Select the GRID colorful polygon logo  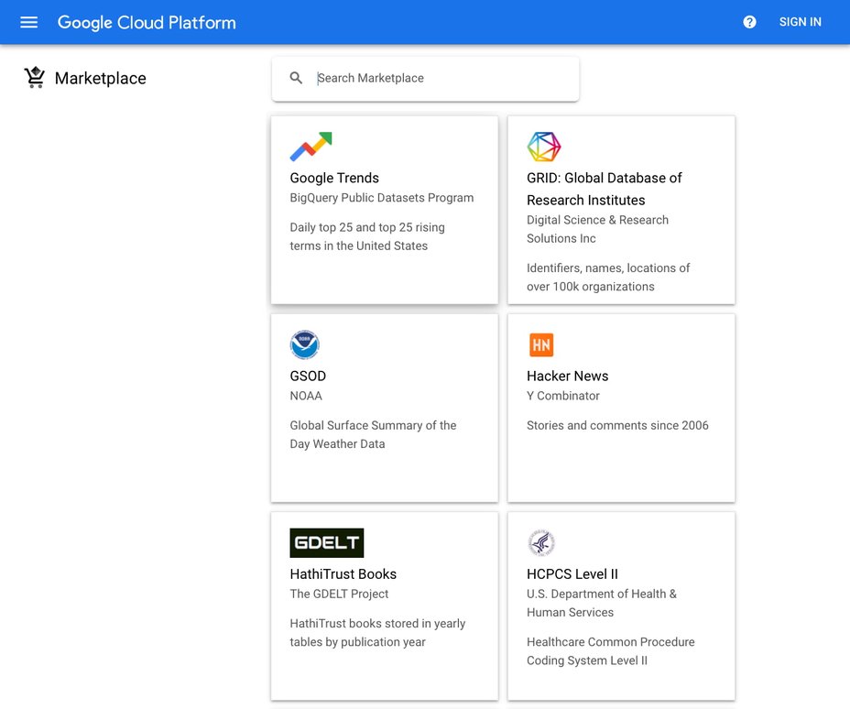pyautogui.click(x=542, y=146)
